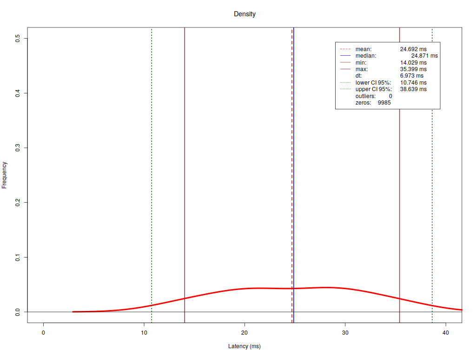Viewport: 476px width, 357px height.
Task: Click the 'median:' legend label
Action: point(366,56)
